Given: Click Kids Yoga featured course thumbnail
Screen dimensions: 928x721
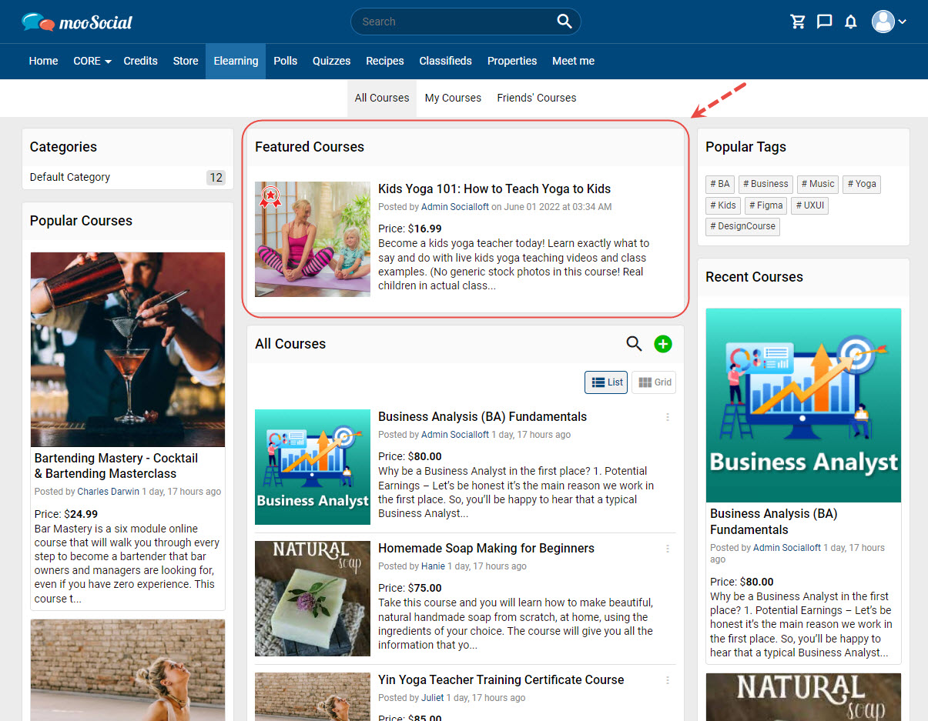Looking at the screenshot, I should (313, 239).
